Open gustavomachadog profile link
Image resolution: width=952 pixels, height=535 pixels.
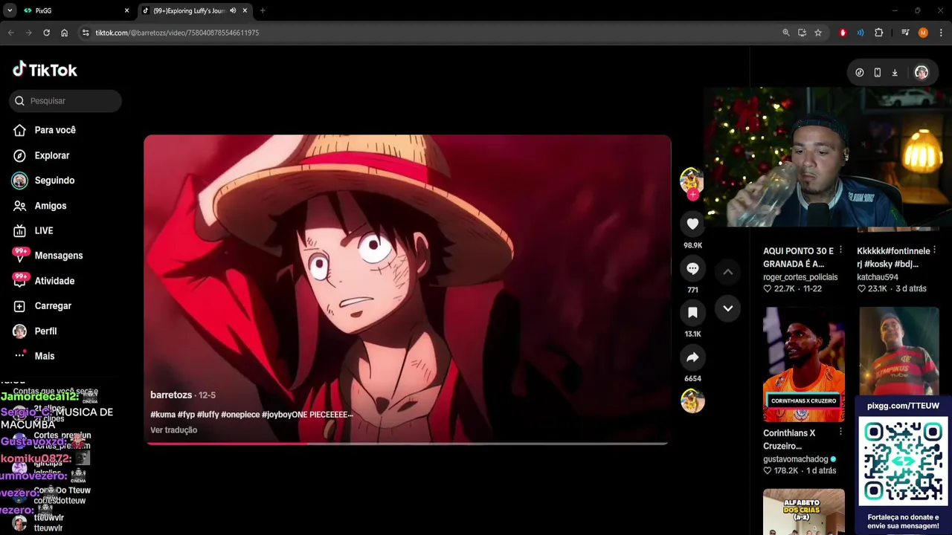tap(796, 459)
